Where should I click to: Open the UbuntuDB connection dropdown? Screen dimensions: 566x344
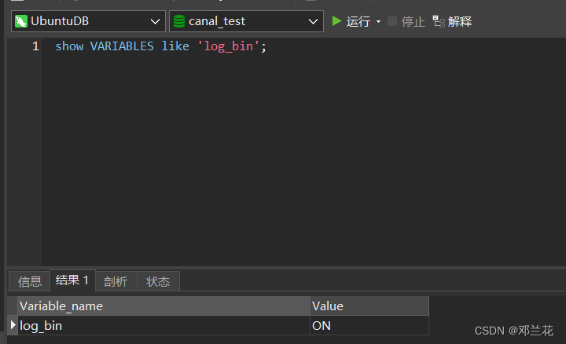(x=88, y=21)
